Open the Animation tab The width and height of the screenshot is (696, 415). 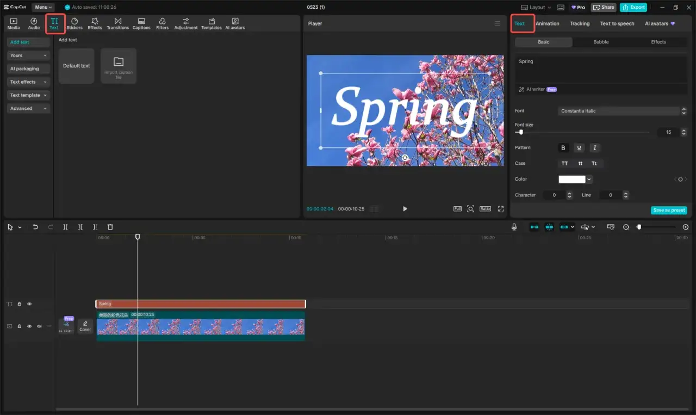(x=547, y=23)
